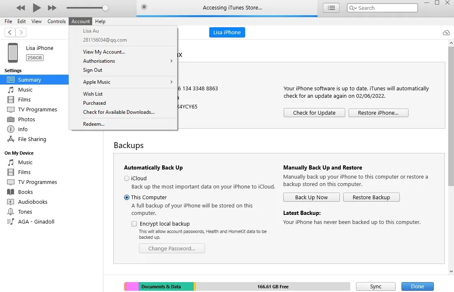This screenshot has width=454, height=292.
Task: Click scrollbar down arrow
Action: tap(451, 271)
